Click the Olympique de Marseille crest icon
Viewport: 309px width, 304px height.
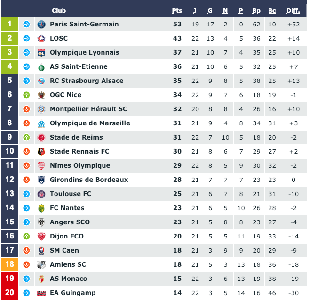pos(41,123)
